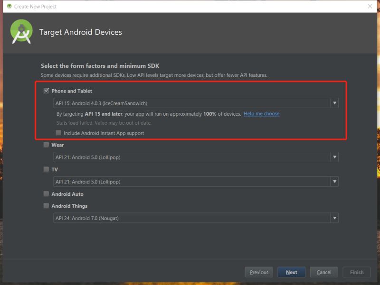Check the Android Auto option
The height and width of the screenshot is (285, 380).
pos(46,193)
